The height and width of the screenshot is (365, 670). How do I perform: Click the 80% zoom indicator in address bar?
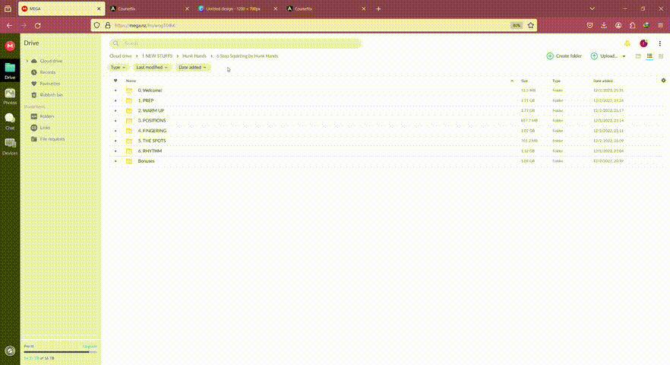pyautogui.click(x=517, y=25)
